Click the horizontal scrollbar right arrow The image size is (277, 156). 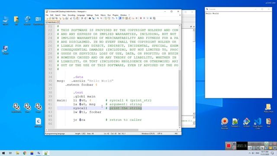pyautogui.click(x=177, y=130)
